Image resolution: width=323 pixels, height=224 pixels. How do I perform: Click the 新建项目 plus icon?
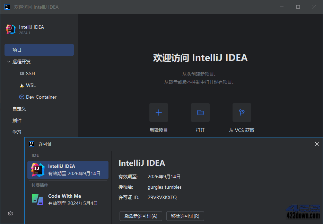pyautogui.click(x=158, y=112)
